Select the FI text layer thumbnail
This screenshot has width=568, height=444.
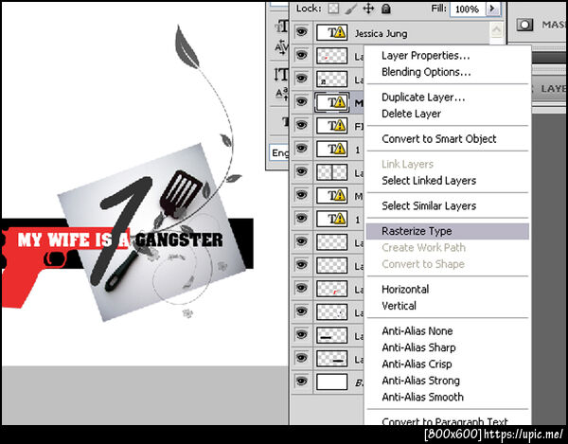[x=332, y=126]
